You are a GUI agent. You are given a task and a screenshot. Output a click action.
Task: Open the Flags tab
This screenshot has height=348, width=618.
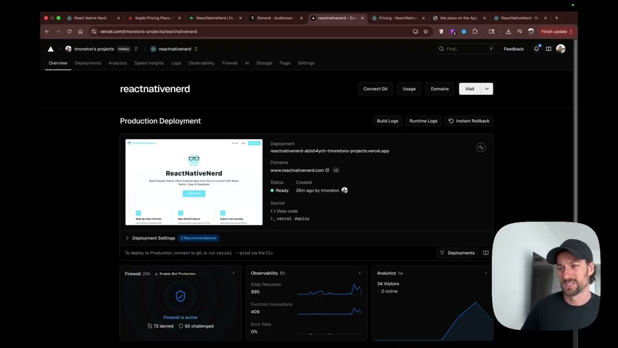(x=285, y=63)
